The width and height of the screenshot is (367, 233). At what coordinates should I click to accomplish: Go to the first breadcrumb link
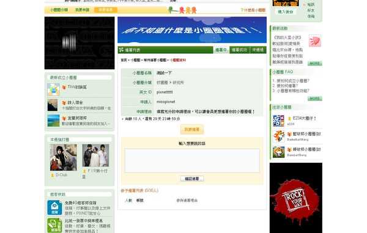pyautogui.click(x=124, y=60)
